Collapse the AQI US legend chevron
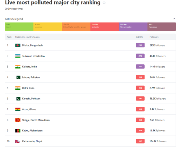 tap(174, 19)
